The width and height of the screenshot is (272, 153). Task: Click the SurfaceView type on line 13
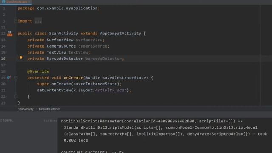pos(60,40)
